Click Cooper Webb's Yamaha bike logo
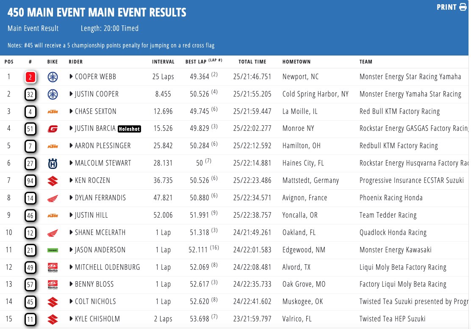Screen dimensions: 471x329 (53, 77)
